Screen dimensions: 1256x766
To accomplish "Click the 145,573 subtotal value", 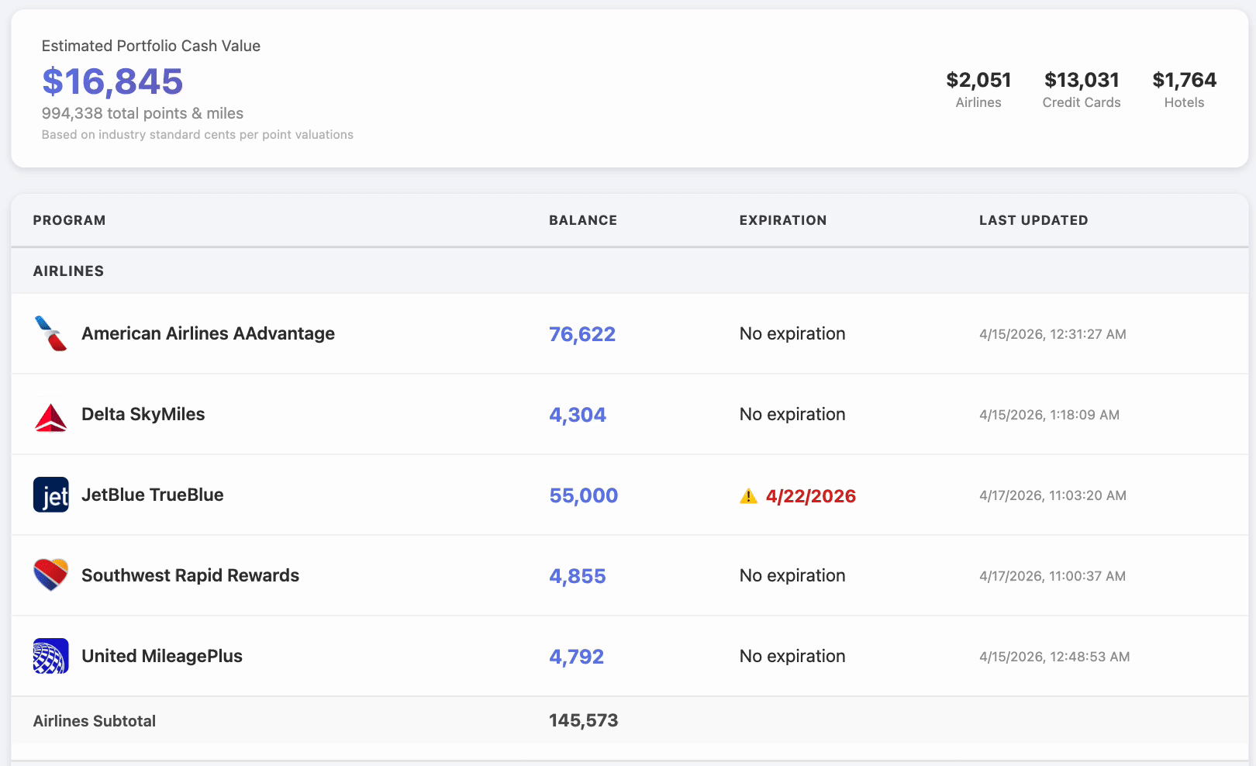I will click(x=584, y=720).
